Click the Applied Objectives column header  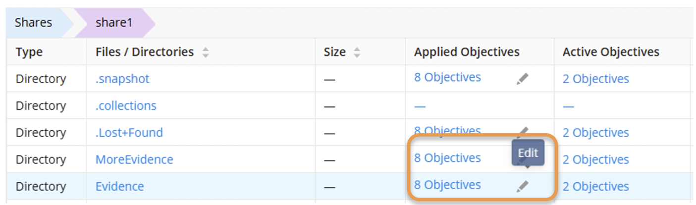(x=467, y=52)
